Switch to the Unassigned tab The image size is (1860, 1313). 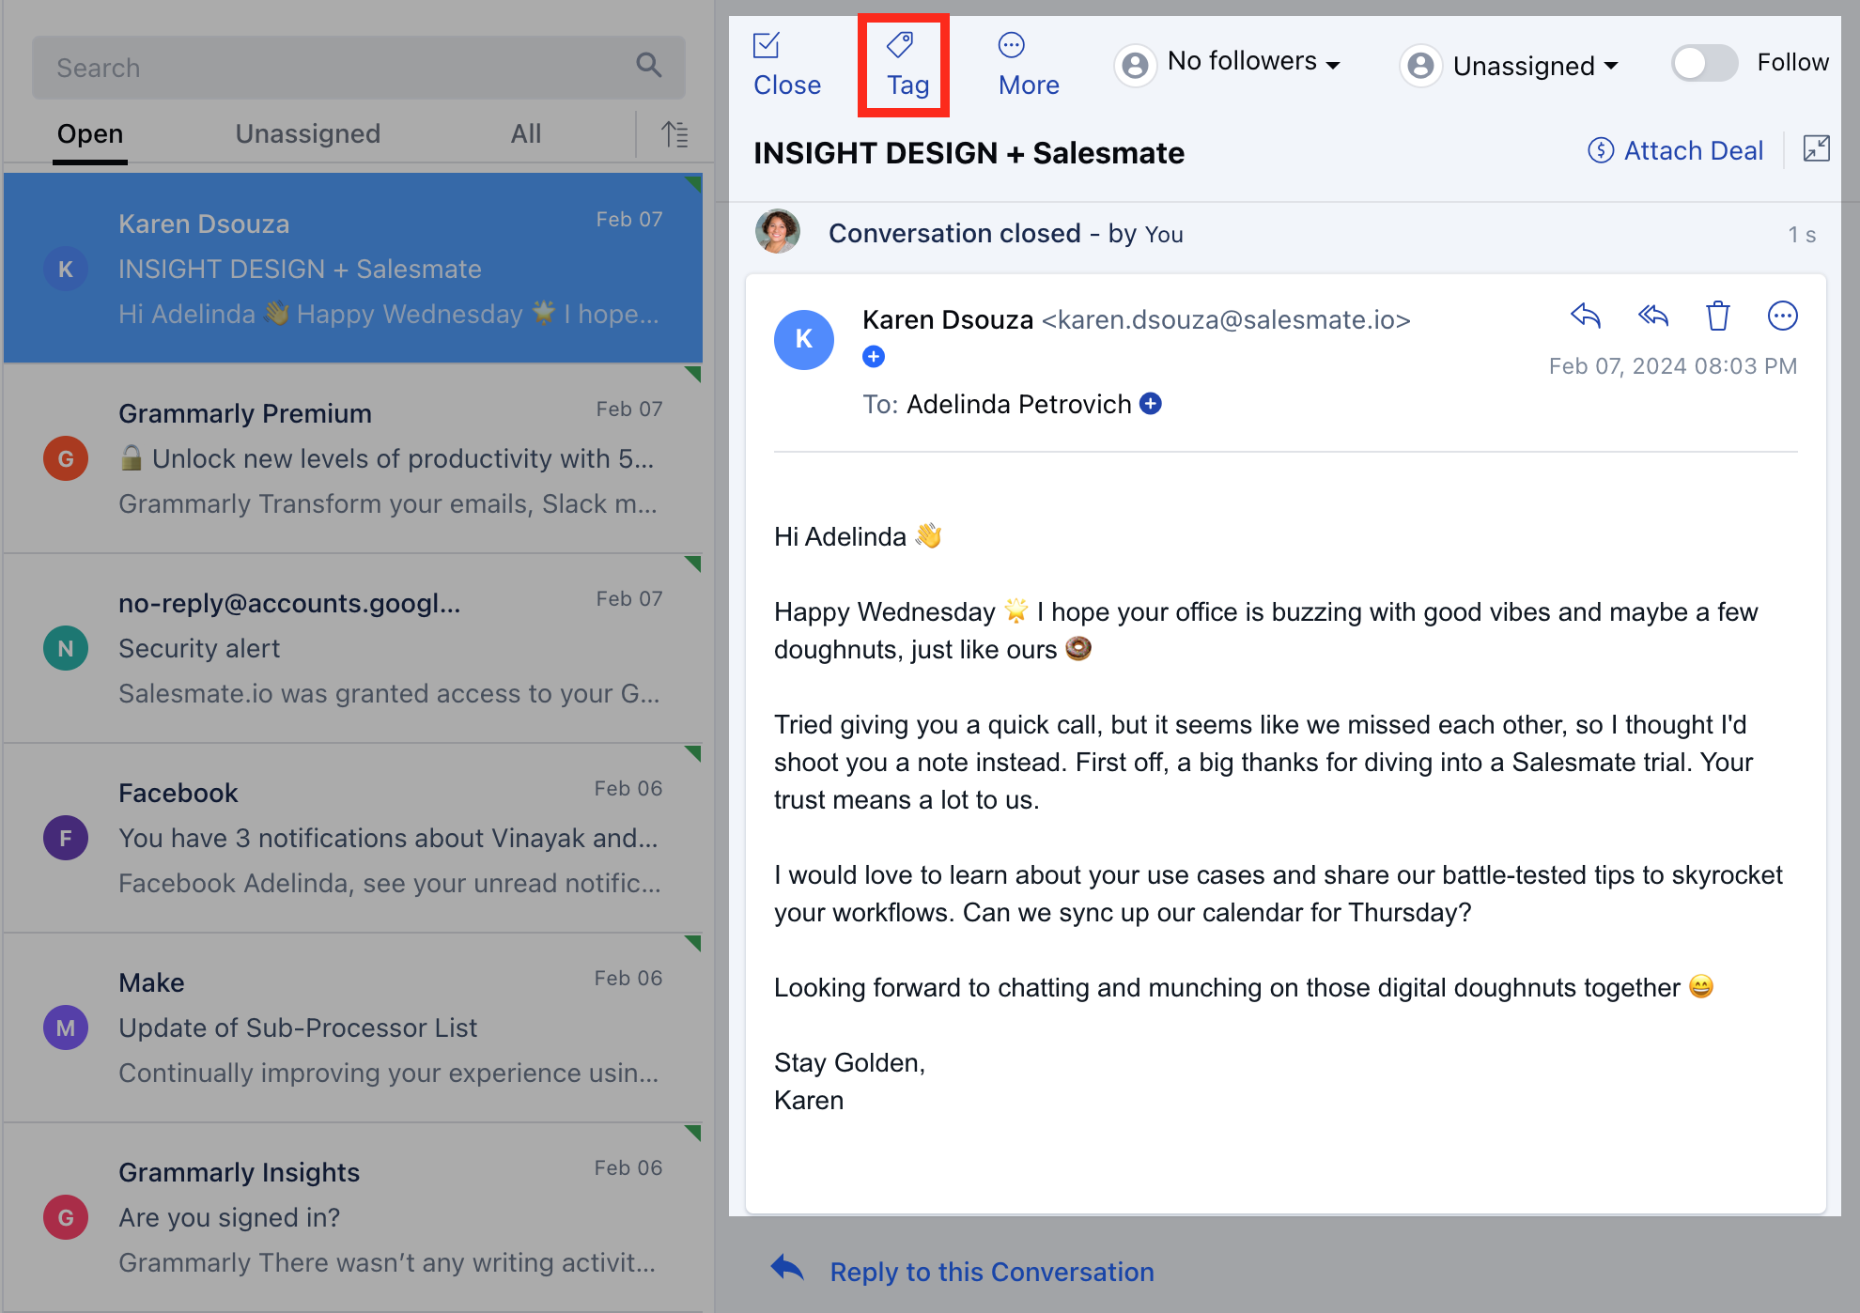pos(307,134)
